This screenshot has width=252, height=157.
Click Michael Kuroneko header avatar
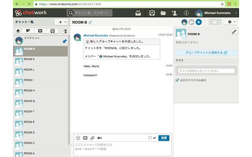[198, 13]
